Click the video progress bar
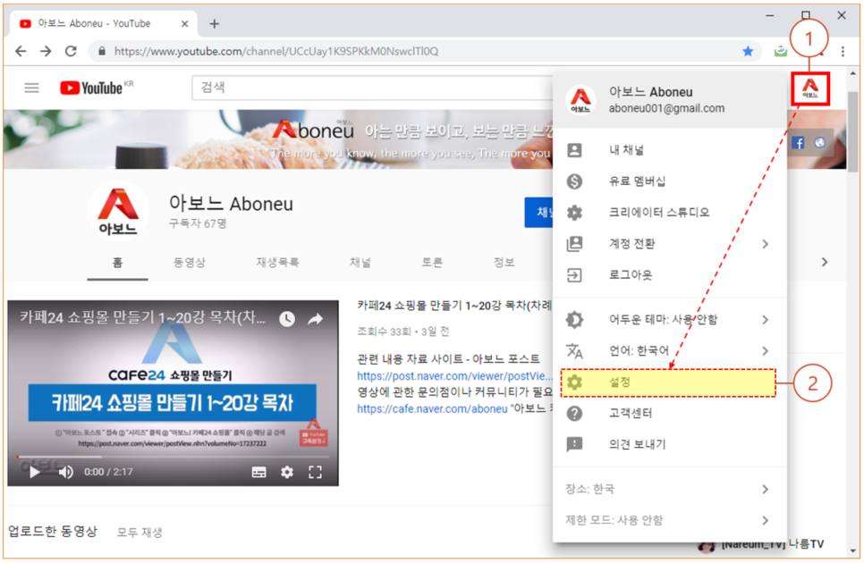This screenshot has width=864, height=563. click(x=173, y=457)
